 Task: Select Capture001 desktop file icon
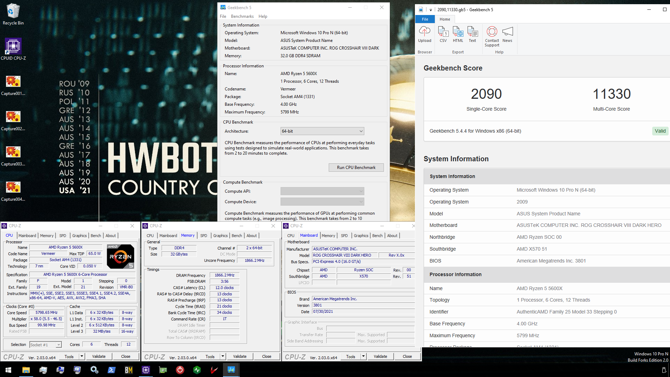click(x=13, y=86)
